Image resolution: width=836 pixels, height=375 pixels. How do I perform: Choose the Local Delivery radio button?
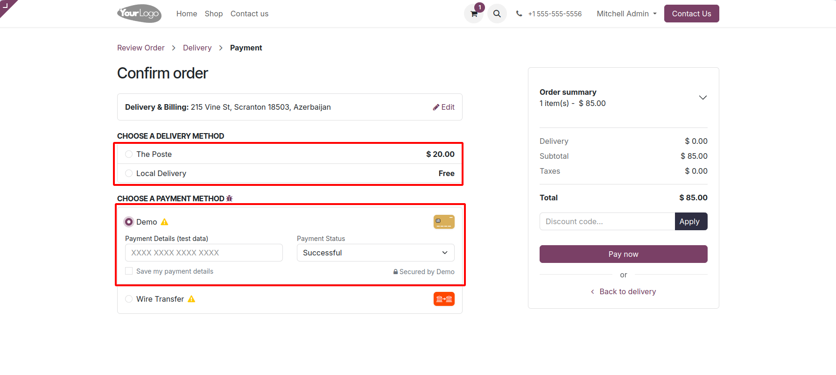129,173
